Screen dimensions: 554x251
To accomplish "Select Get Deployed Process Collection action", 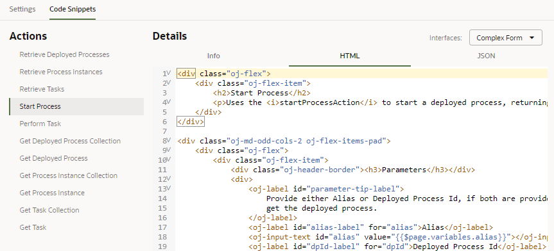I will [70, 141].
